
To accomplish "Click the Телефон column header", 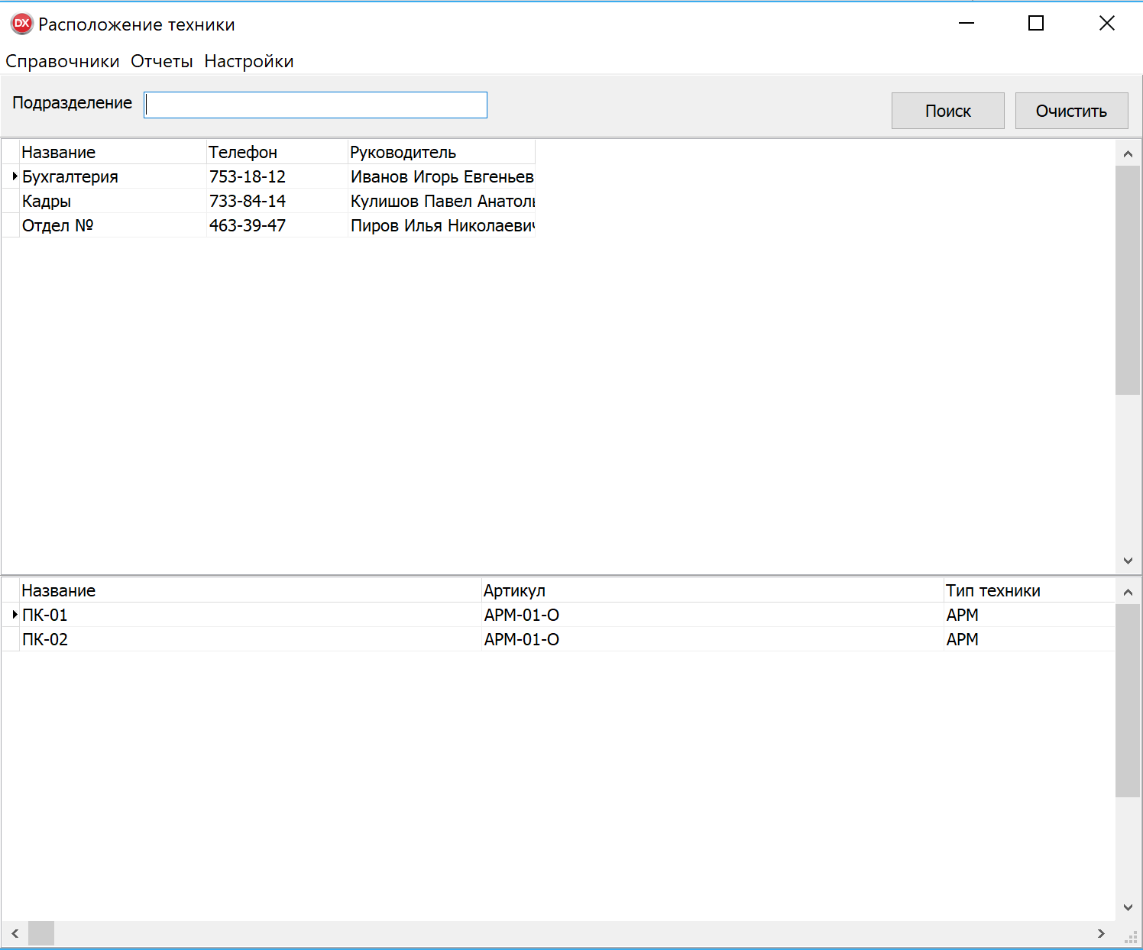I will (x=277, y=152).
